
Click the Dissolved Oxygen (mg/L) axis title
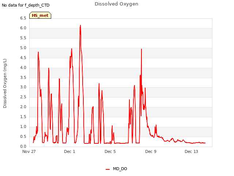coord(5,83)
